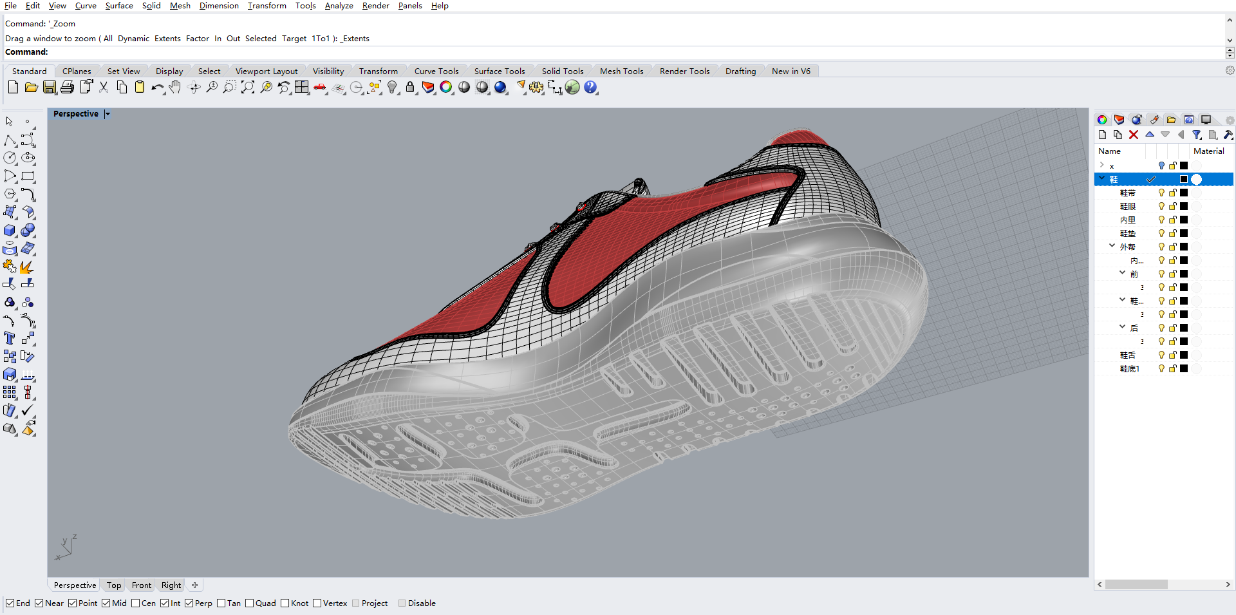The image size is (1236, 615).
Task: Expand the x layer chevron
Action: [x=1103, y=166]
